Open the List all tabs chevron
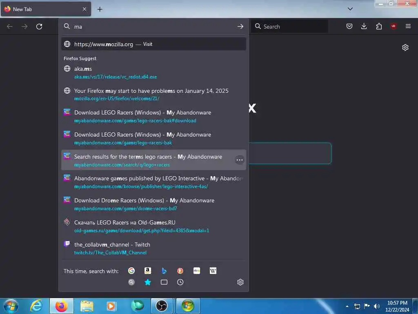This screenshot has height=314, width=418. click(x=350, y=9)
